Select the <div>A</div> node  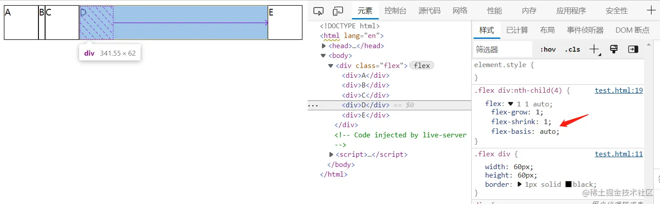tap(366, 76)
